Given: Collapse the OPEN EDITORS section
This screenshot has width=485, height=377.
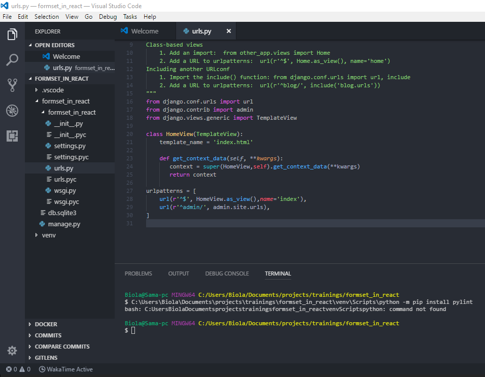Looking at the screenshot, I should coord(54,45).
